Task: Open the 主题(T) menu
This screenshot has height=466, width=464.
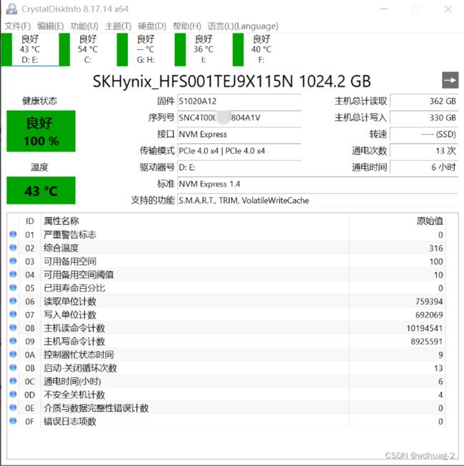Action: tap(118, 26)
